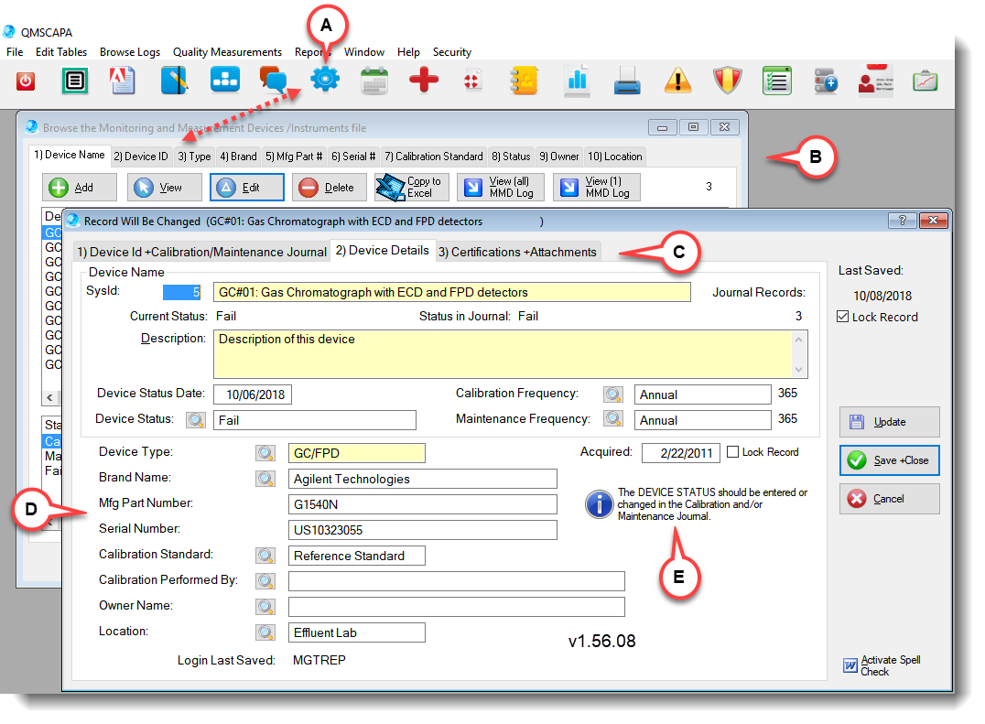Viewport: 985px width, 724px height.
Task: Click into the Serial Number field
Action: point(423,530)
